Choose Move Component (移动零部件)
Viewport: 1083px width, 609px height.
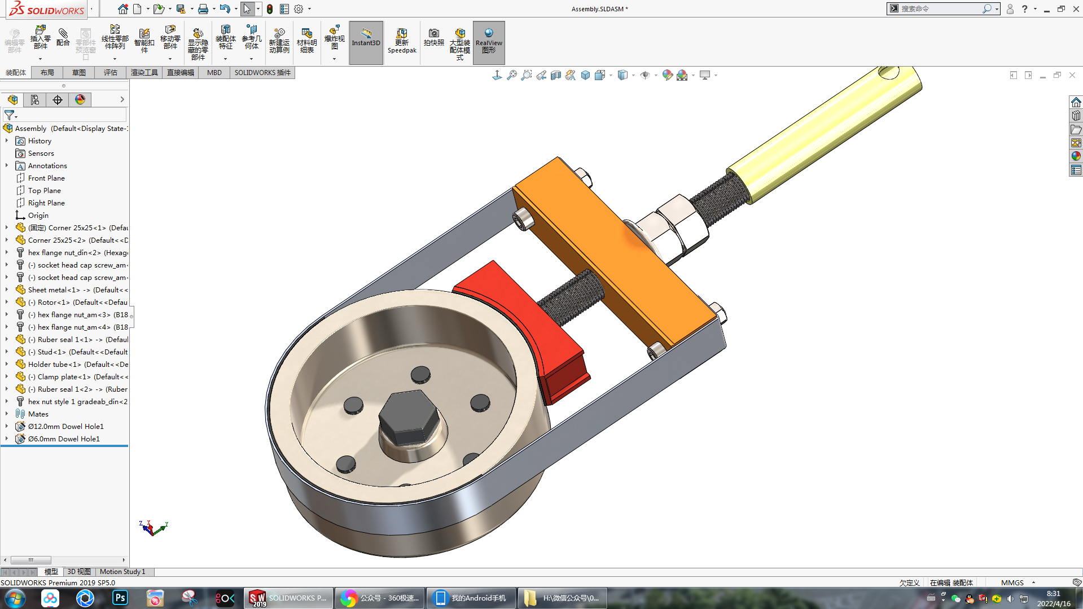point(170,37)
